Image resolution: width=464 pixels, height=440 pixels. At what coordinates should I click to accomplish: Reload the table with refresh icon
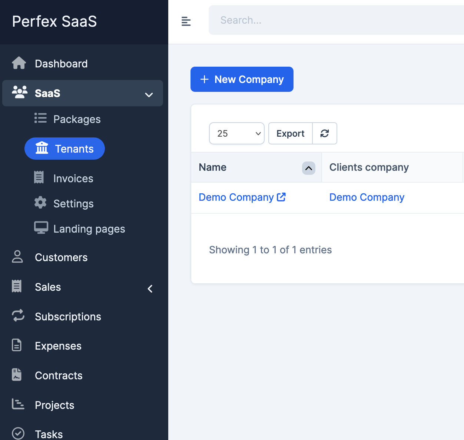point(325,133)
